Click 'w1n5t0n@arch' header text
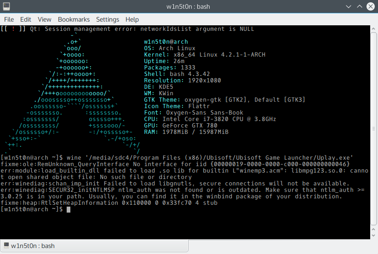378x254 pixels. pyautogui.click(x=166, y=42)
